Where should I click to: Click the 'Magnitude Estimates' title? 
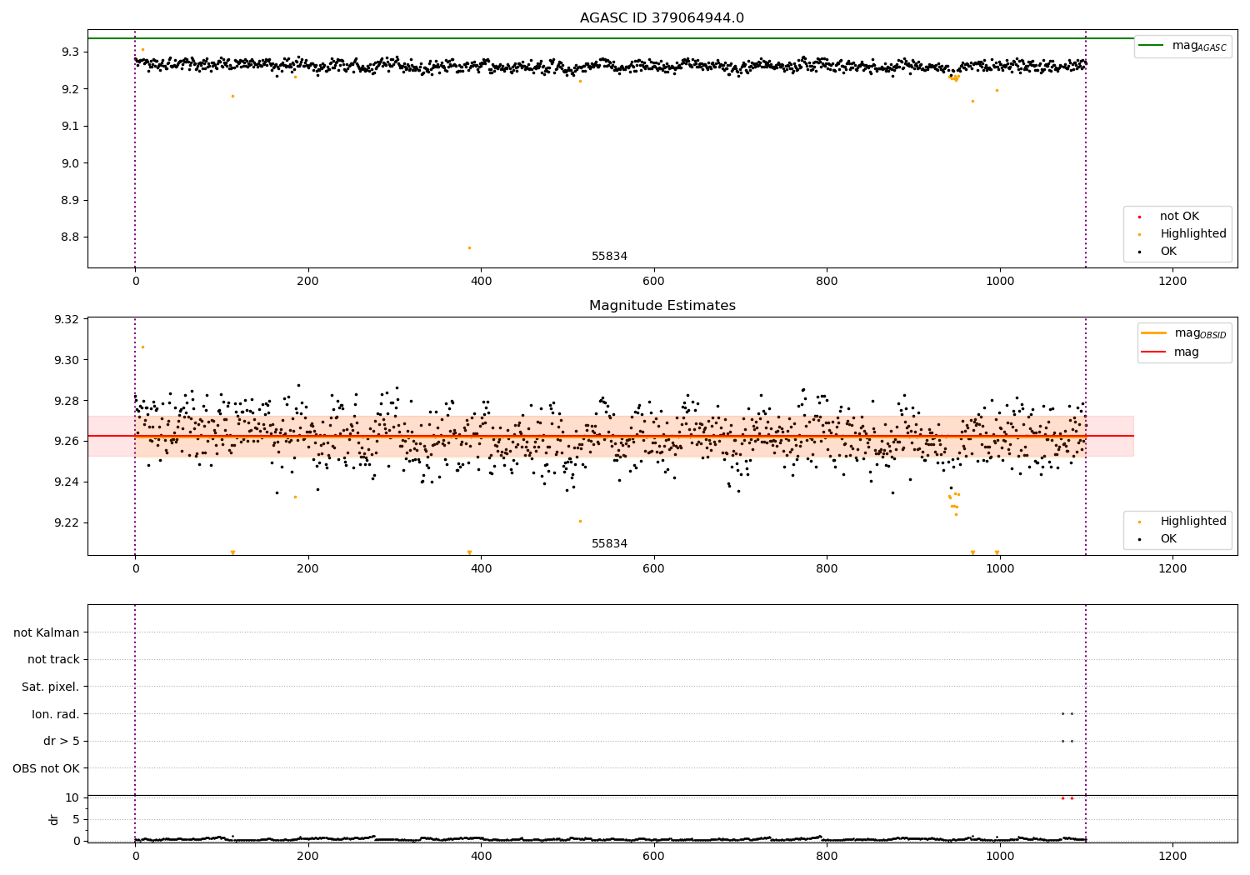662,306
